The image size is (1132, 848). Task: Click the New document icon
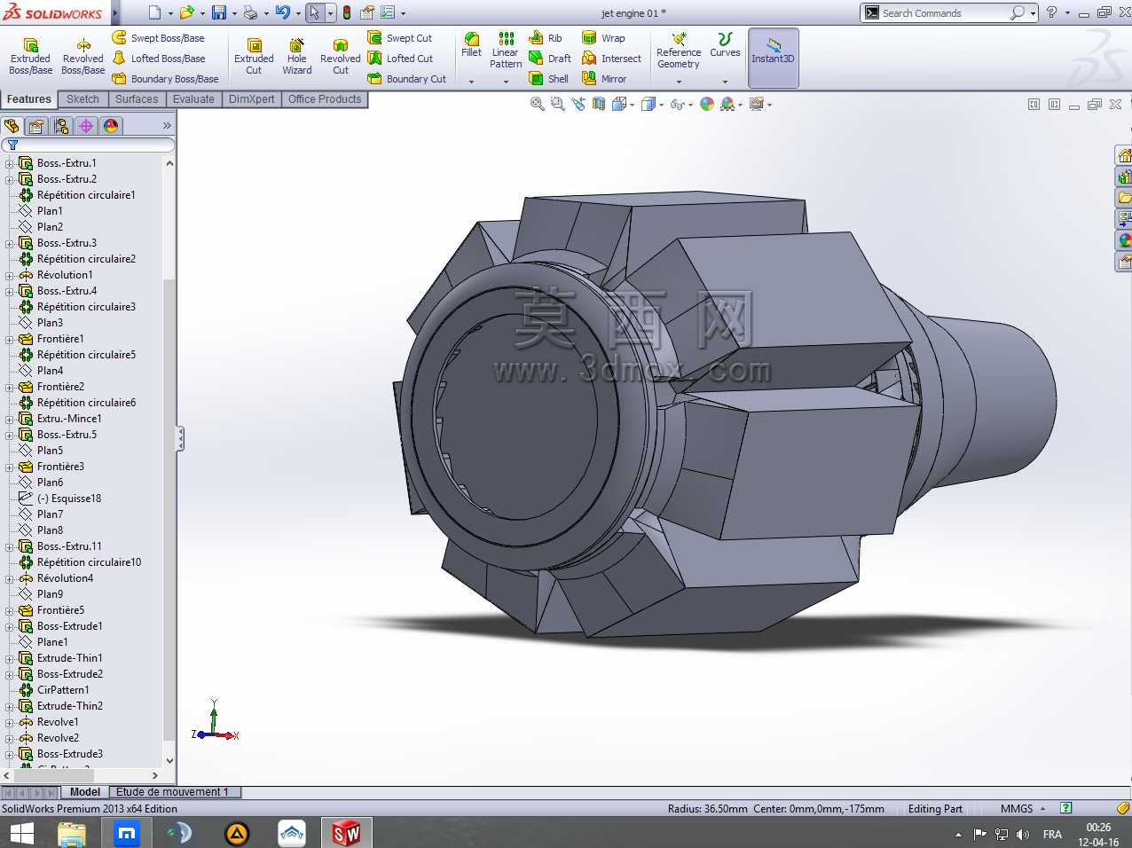click(x=154, y=12)
